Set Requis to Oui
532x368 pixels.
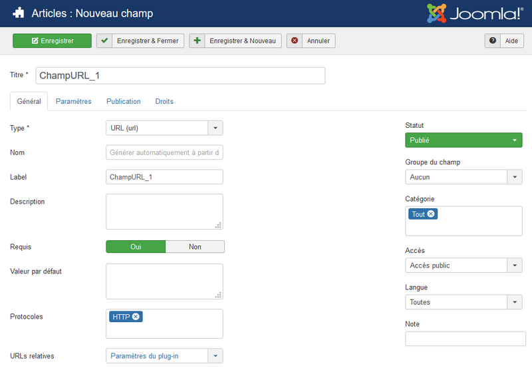[x=136, y=247]
